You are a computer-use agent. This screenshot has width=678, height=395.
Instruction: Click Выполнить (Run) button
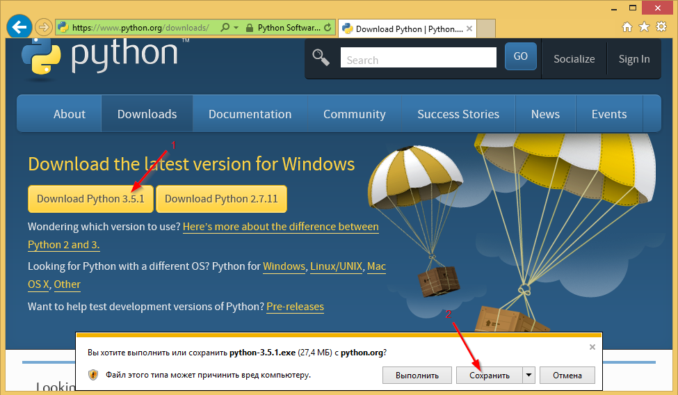click(x=417, y=375)
